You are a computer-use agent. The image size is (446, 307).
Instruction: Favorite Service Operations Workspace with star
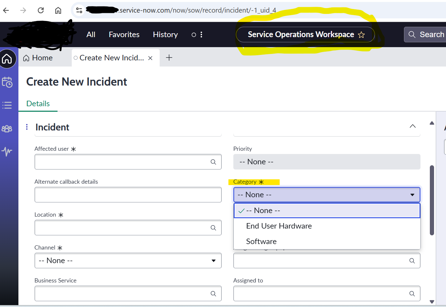click(x=361, y=35)
